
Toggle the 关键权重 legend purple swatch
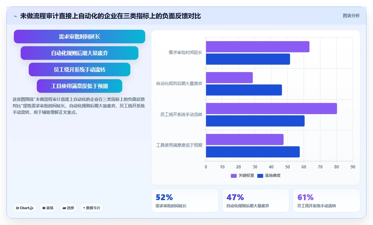pyautogui.click(x=234, y=176)
